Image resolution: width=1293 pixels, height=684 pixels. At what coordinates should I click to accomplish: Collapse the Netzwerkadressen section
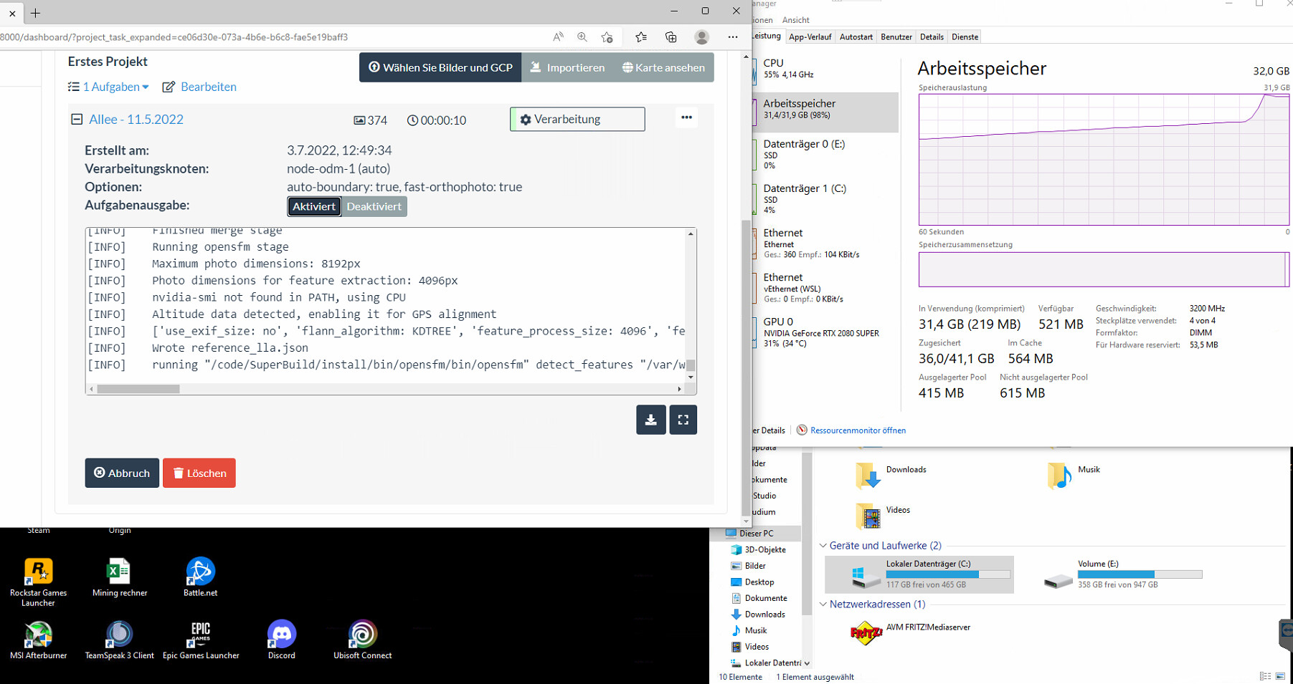[x=823, y=604]
